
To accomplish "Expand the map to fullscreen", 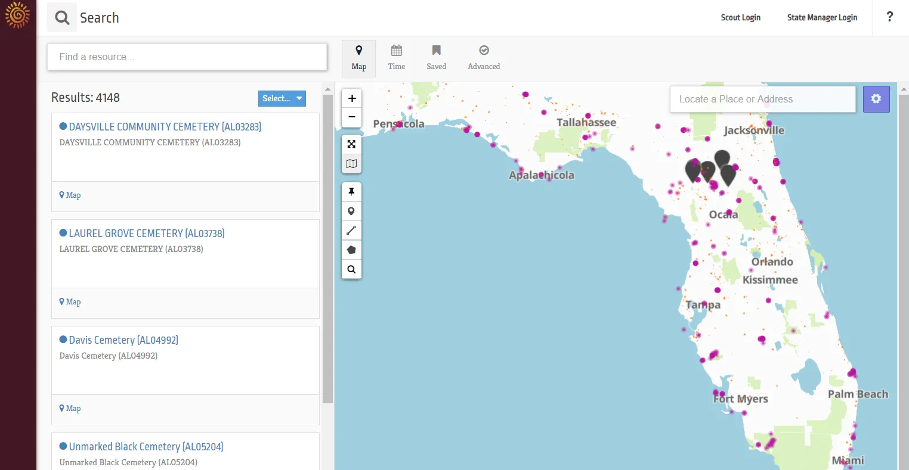I will click(351, 144).
